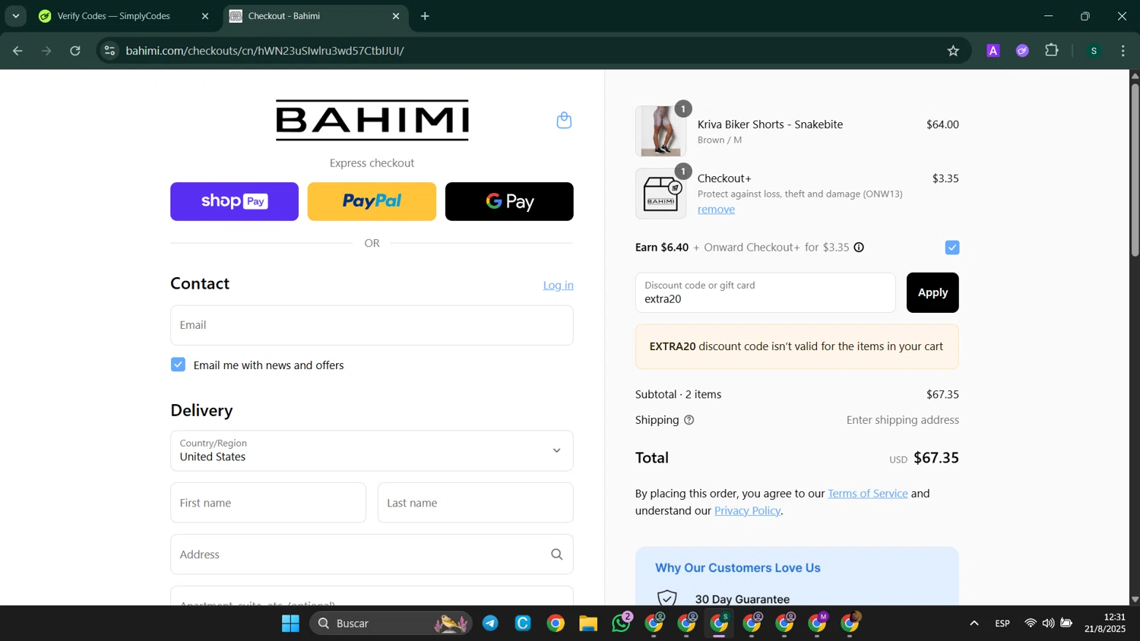Image resolution: width=1140 pixels, height=641 pixels.
Task: Open the tab search dropdown arrow
Action: point(15,16)
